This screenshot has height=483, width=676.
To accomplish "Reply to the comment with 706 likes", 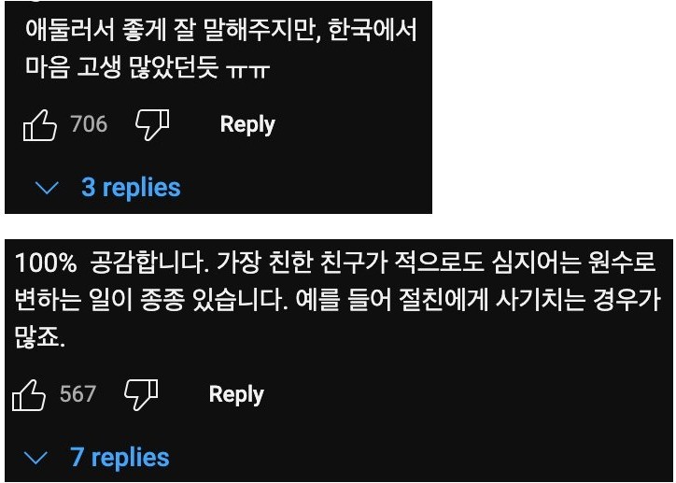I will [247, 125].
